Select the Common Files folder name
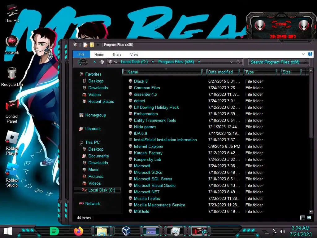317x238 pixels. [147, 88]
